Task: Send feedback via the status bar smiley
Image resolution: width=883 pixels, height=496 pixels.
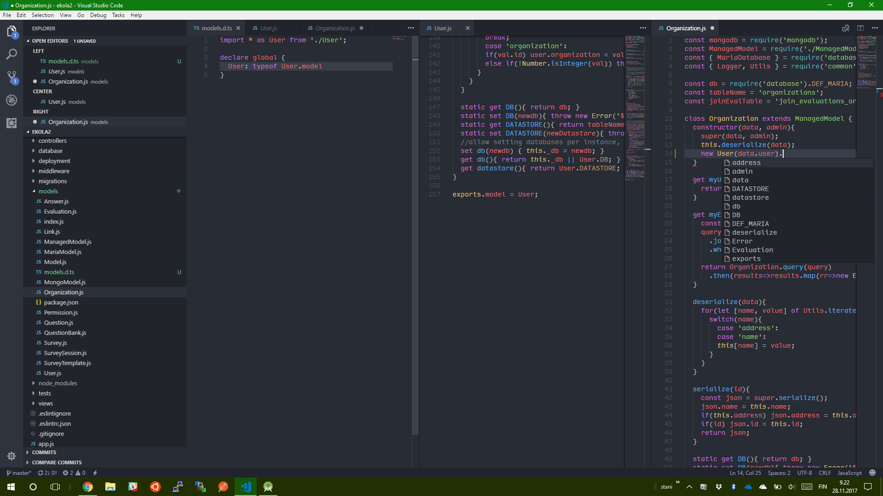Action: tap(872, 473)
